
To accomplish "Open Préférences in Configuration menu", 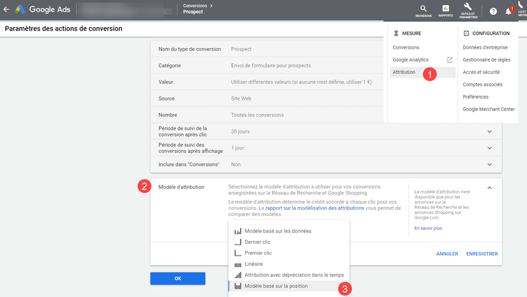I will coord(475,97).
